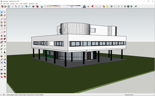
Task: Go back with Previous view tool
Action: (5, 63)
